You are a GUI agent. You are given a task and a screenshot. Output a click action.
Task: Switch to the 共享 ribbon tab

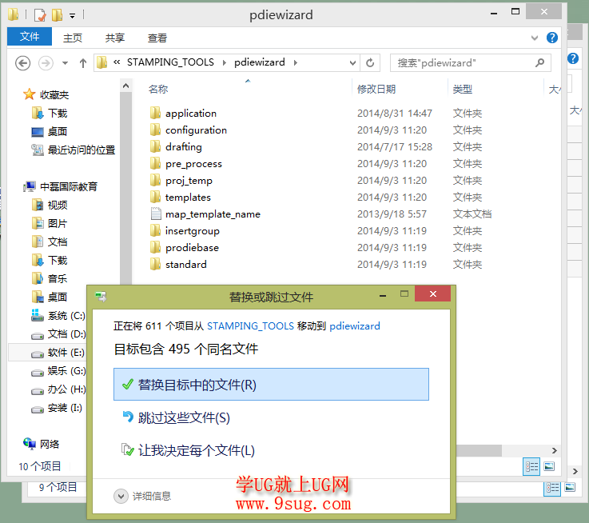(115, 38)
